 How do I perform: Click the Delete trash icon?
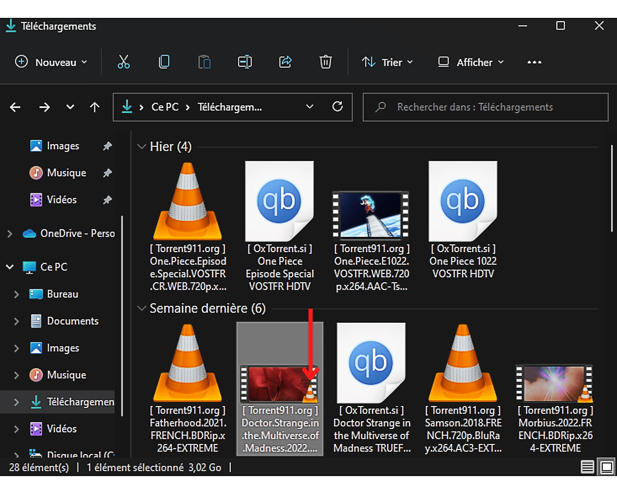325,62
